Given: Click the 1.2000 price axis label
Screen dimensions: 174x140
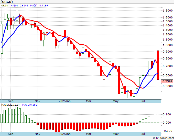Looking at the screenshot, I should (168, 34).
